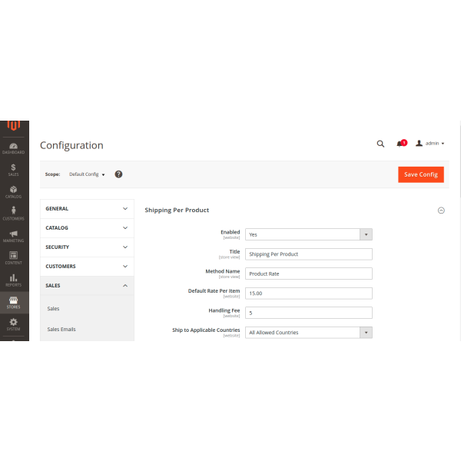The height and width of the screenshot is (461, 461).
Task: Open the Catalog sidebar icon
Action: tap(13, 191)
